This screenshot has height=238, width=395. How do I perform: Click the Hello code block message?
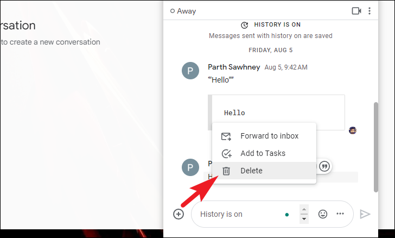pyautogui.click(x=276, y=112)
